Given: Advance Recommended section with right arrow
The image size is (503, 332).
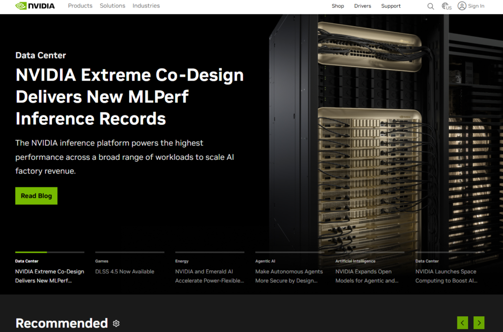Looking at the screenshot, I should [x=479, y=323].
